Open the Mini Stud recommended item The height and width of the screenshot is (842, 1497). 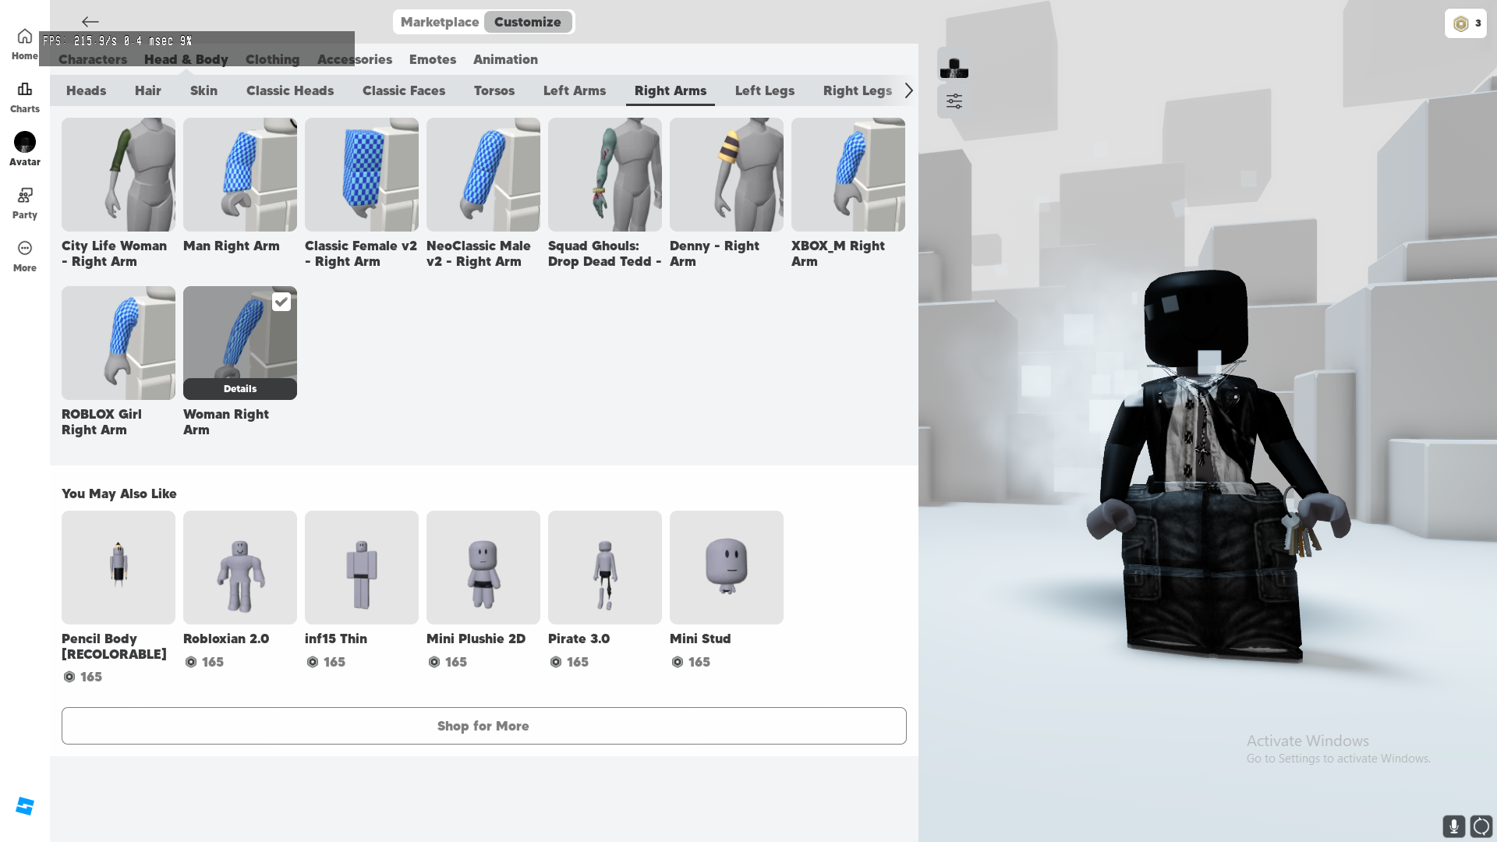[x=726, y=568]
